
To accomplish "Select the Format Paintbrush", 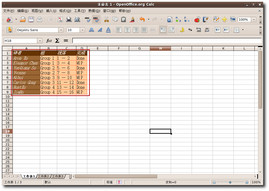I will 132,19.
